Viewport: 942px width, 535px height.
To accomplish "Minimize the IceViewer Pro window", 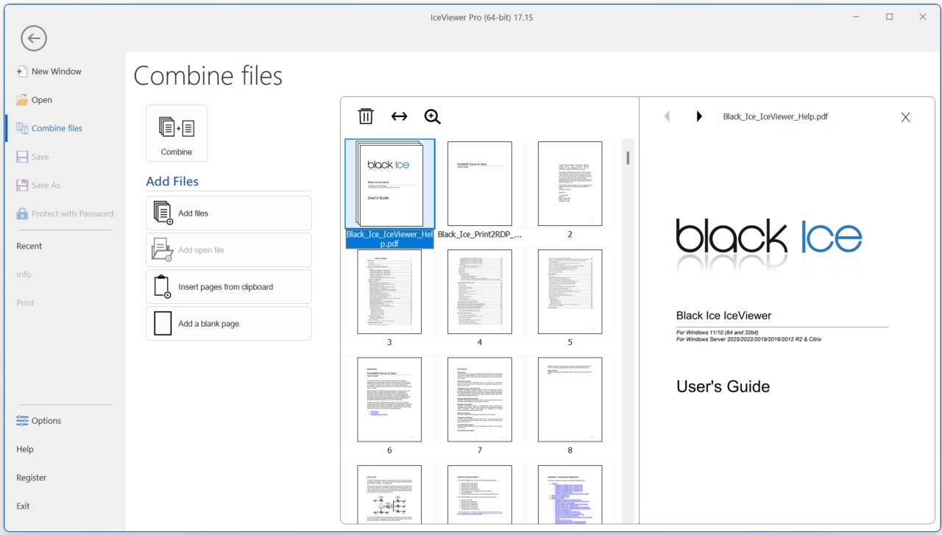I will pos(856,16).
